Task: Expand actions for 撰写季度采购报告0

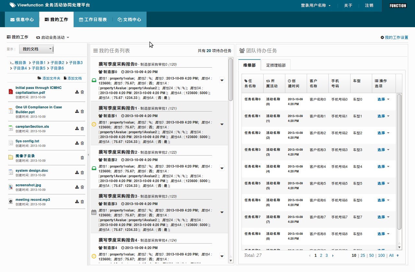Action: tap(222, 80)
